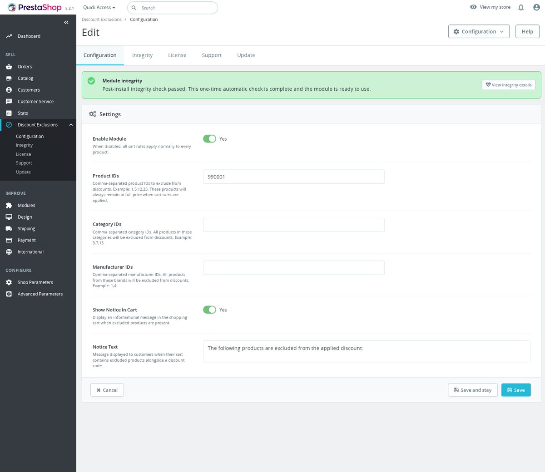Click the Shipping truck icon
Screen dimensions: 545x472
[9, 229]
